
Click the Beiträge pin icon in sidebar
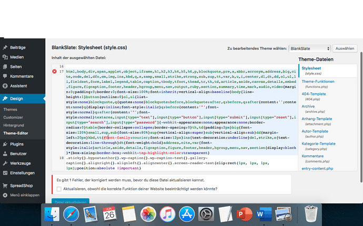tap(5, 48)
